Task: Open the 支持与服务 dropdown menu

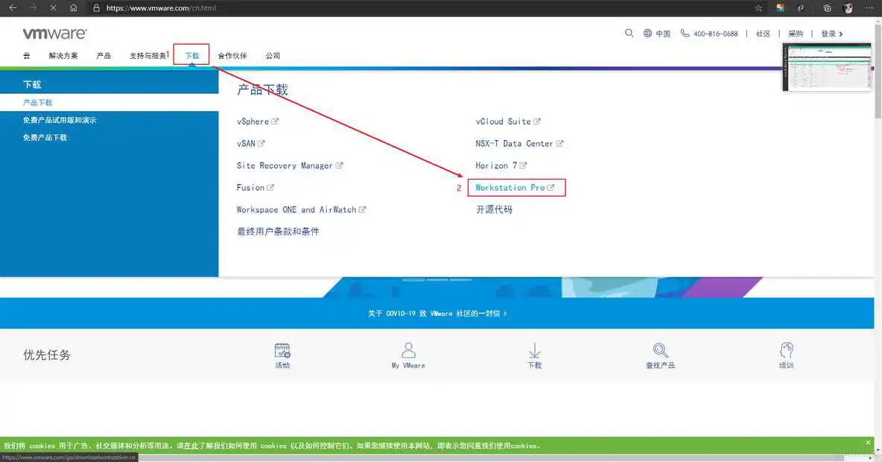Action: 147,55
